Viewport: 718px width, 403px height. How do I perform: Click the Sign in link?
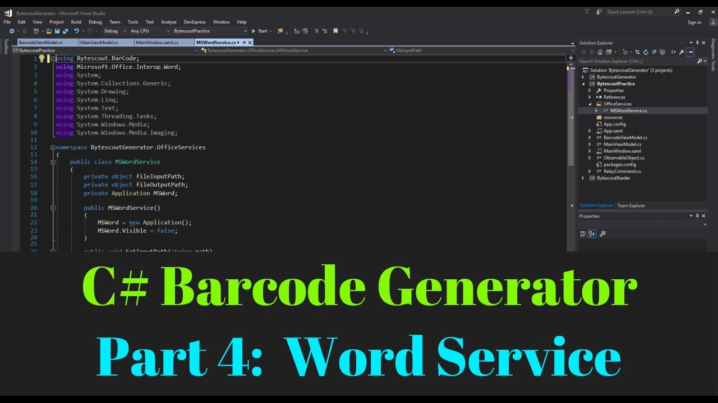(x=694, y=22)
